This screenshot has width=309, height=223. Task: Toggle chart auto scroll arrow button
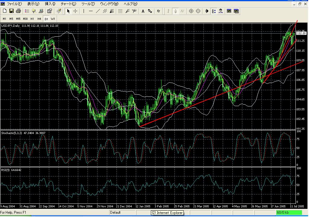coord(207,11)
